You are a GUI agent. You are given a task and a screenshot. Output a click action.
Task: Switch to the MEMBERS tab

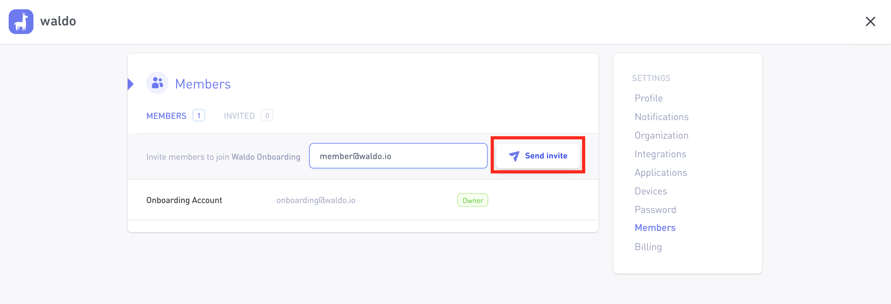[x=166, y=116]
